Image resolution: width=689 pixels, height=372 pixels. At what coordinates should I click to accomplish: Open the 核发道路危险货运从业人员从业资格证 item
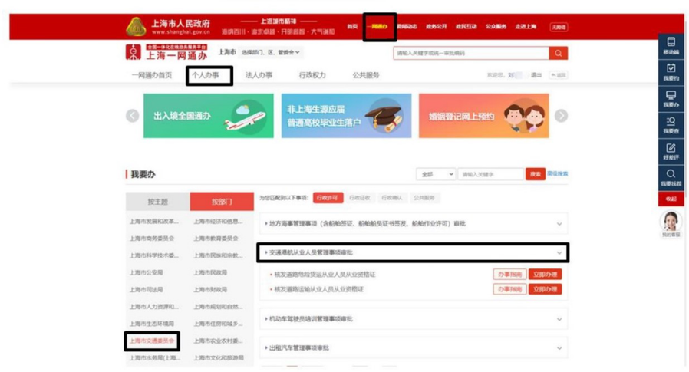(x=325, y=275)
